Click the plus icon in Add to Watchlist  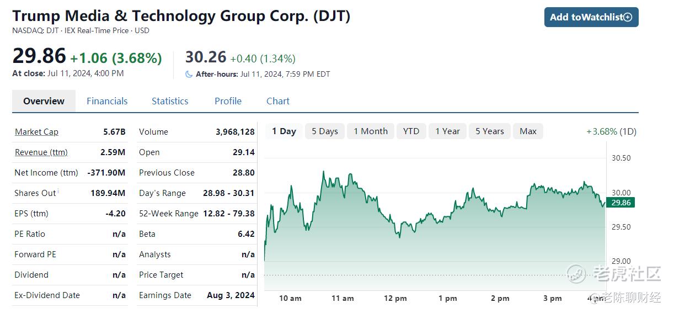pos(628,17)
